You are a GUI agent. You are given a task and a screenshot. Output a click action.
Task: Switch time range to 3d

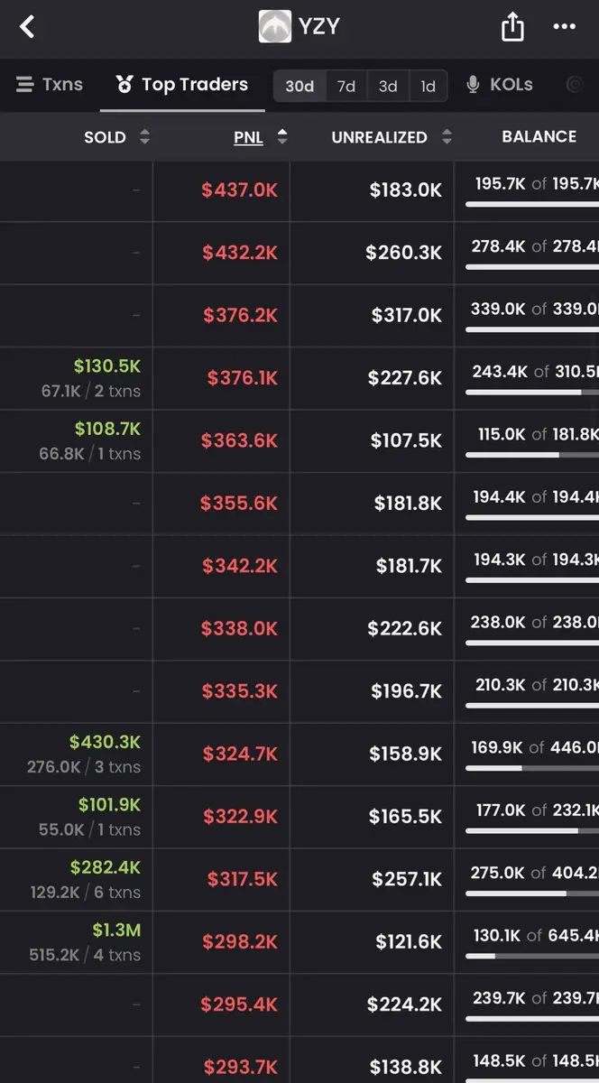point(388,86)
